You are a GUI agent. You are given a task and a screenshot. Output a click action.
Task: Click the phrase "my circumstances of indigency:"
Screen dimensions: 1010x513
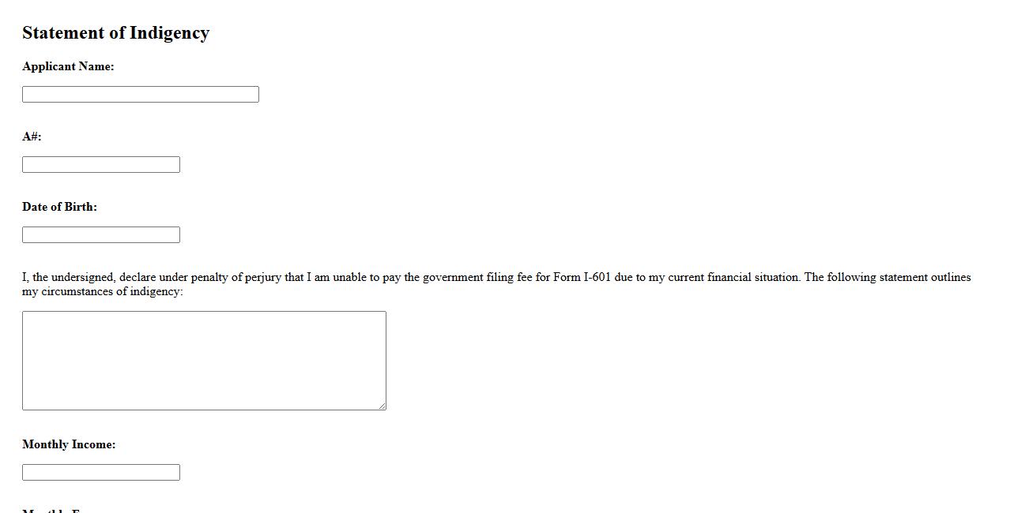[x=103, y=292]
